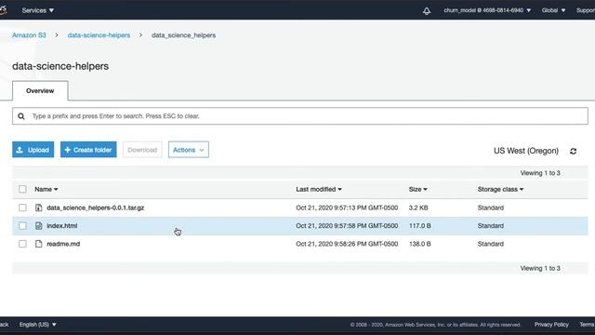
Task: Go to data-science-helpers breadcrumb link
Action: [99, 35]
